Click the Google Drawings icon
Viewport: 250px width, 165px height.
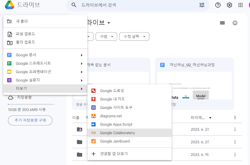[x=93, y=91]
